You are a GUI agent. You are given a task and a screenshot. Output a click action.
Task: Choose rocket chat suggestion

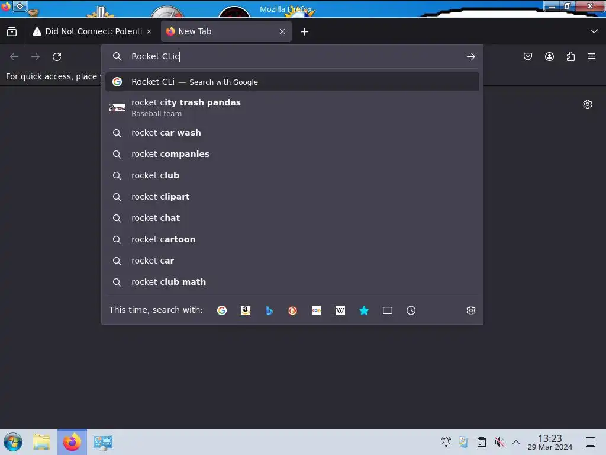(292, 218)
